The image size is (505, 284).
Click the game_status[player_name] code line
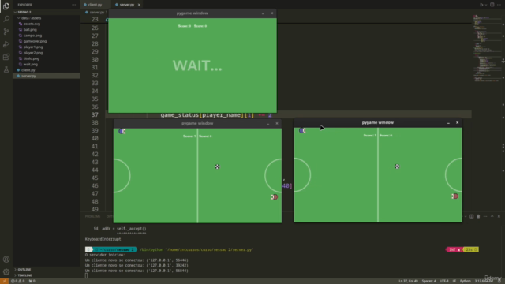(x=216, y=115)
